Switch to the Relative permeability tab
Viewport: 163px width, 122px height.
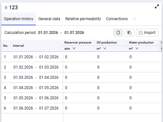pyautogui.click(x=83, y=19)
